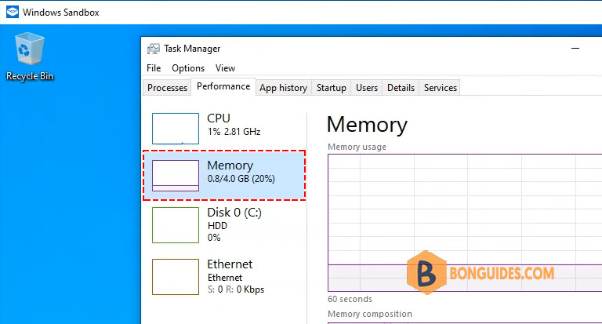Switch to the Startup tab
Image resolution: width=602 pixels, height=324 pixels.
[332, 88]
